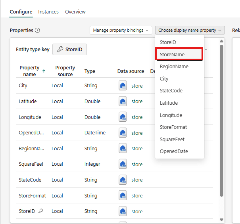Open store link in StoreFormat row

pos(137,196)
